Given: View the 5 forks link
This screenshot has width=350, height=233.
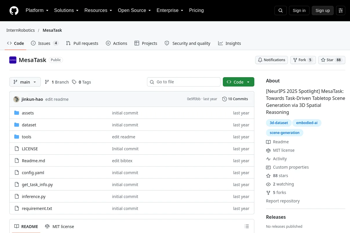Looking at the screenshot, I should point(276,193).
